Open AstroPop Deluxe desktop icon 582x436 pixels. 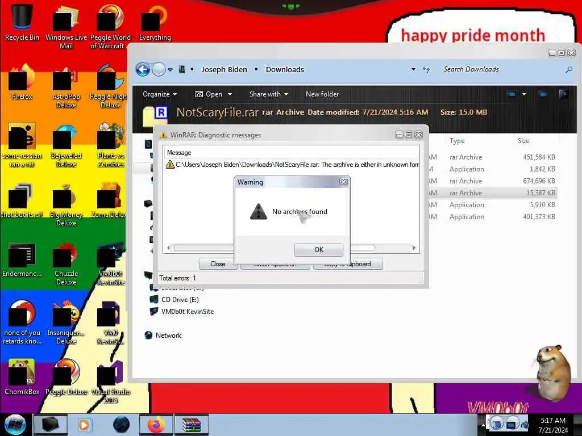pyautogui.click(x=66, y=86)
